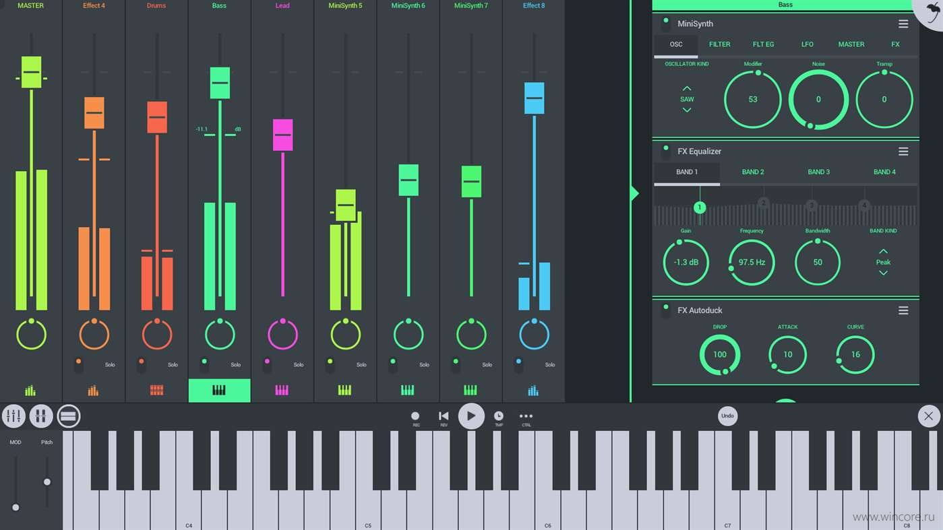This screenshot has width=943, height=530.
Task: Select the Drums channel pad-grid icon
Action: coord(156,391)
